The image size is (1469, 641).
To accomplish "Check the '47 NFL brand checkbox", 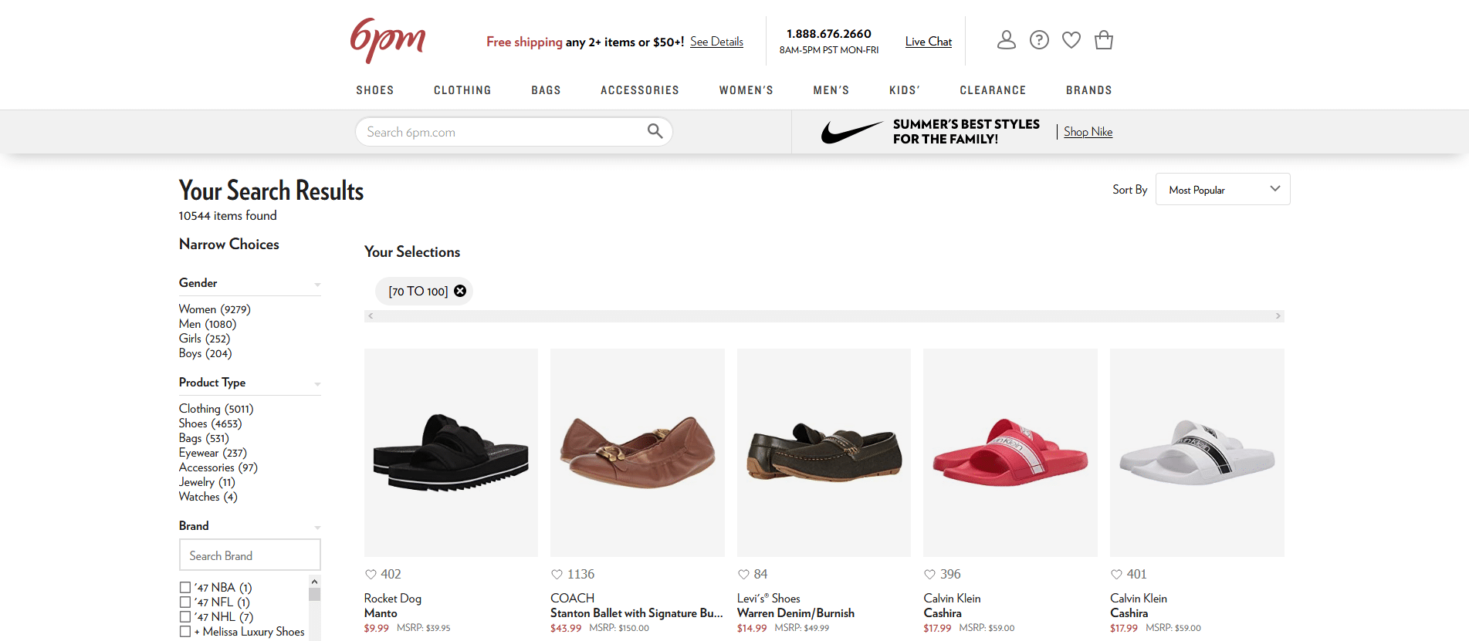I will click(185, 602).
